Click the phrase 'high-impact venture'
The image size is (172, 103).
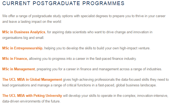tap(135, 48)
